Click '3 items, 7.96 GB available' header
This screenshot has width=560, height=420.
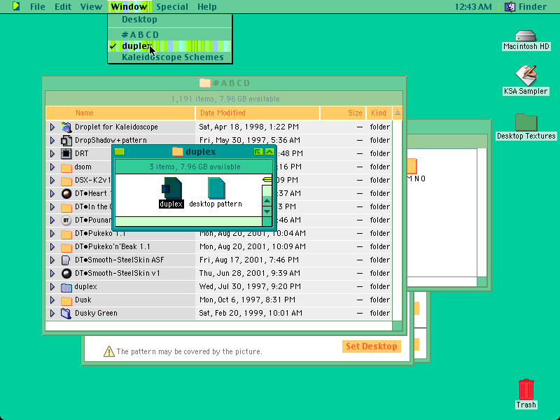(195, 167)
